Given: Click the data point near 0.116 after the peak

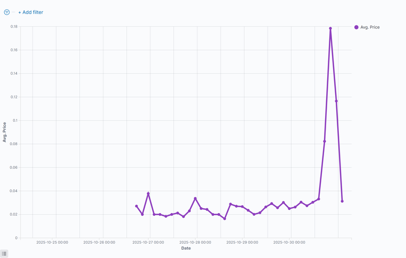Looking at the screenshot, I should [336, 101].
